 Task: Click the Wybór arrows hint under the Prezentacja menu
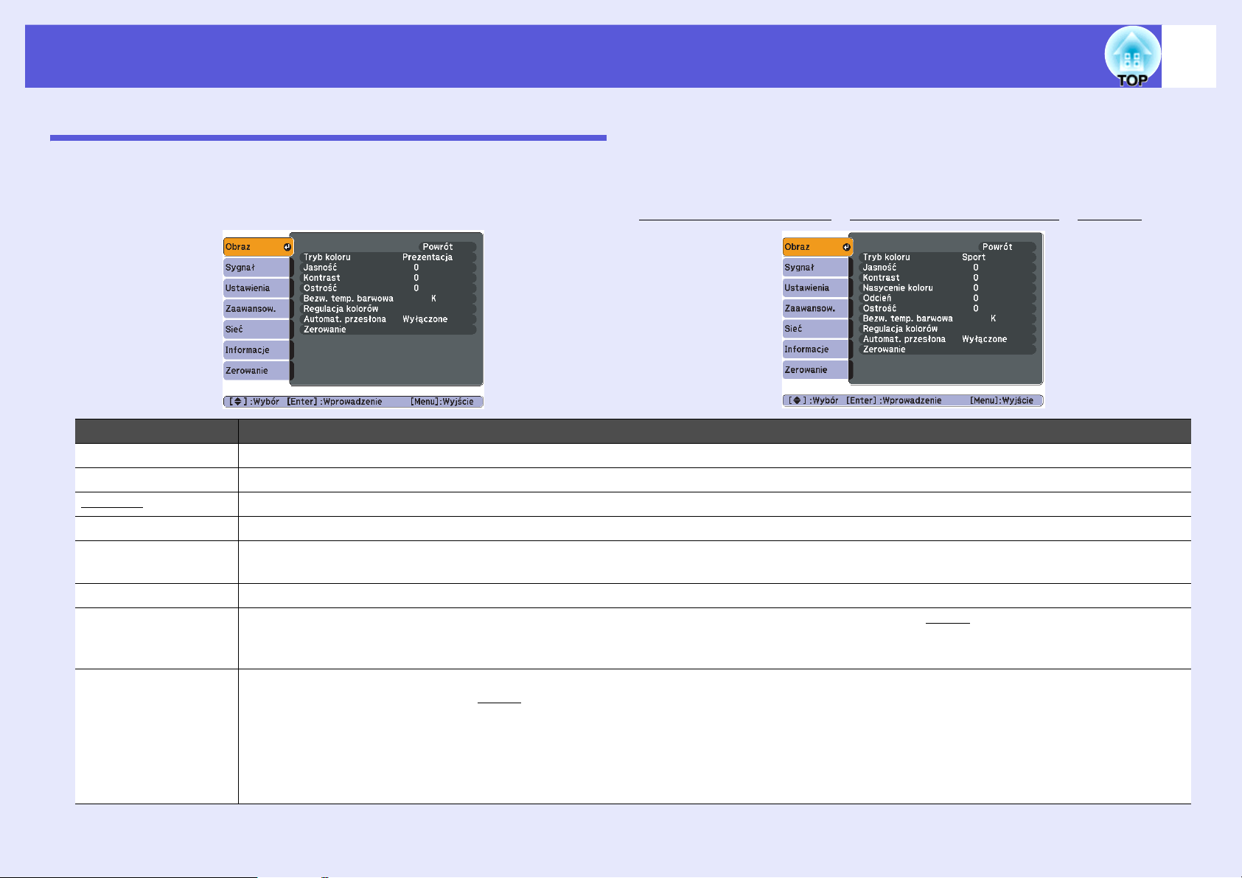[254, 402]
